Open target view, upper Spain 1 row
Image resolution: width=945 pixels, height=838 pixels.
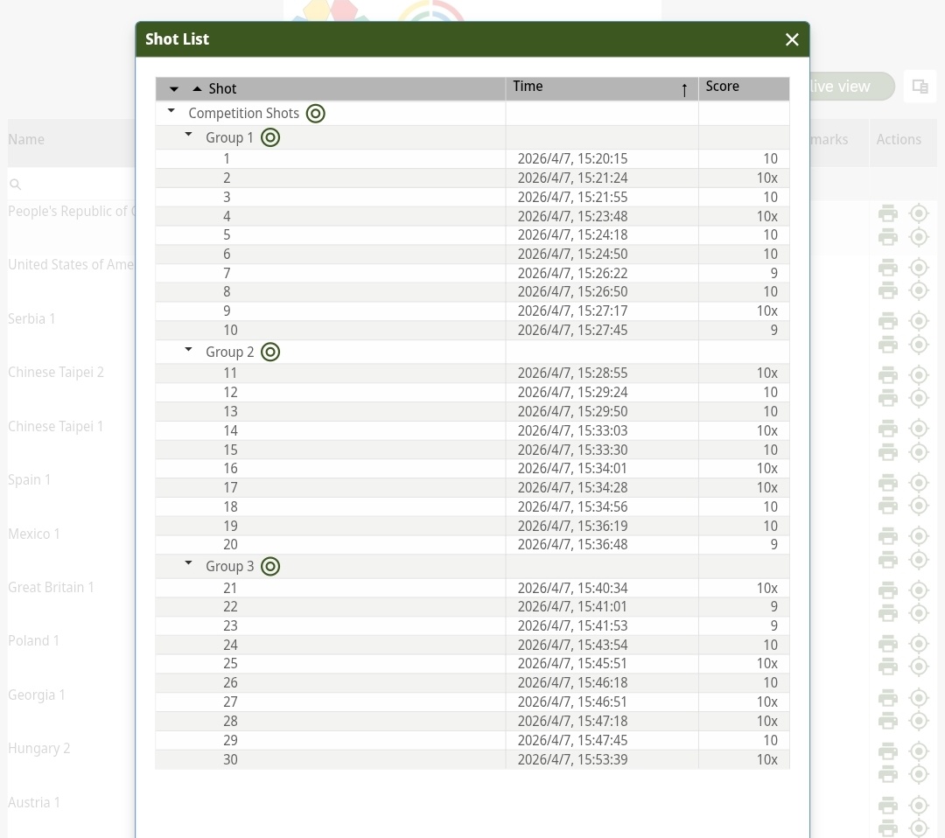919,482
